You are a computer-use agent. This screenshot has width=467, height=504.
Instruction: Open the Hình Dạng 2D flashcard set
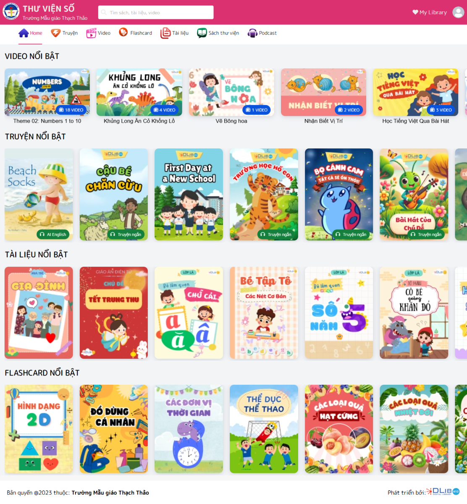click(39, 429)
